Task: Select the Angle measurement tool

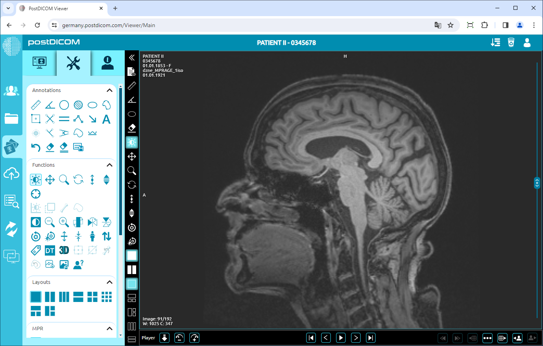Action: [50, 105]
